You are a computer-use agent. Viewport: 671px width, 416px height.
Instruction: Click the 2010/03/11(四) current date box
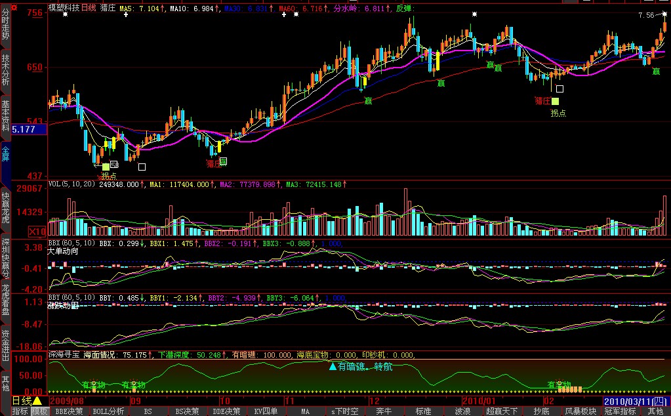636,402
